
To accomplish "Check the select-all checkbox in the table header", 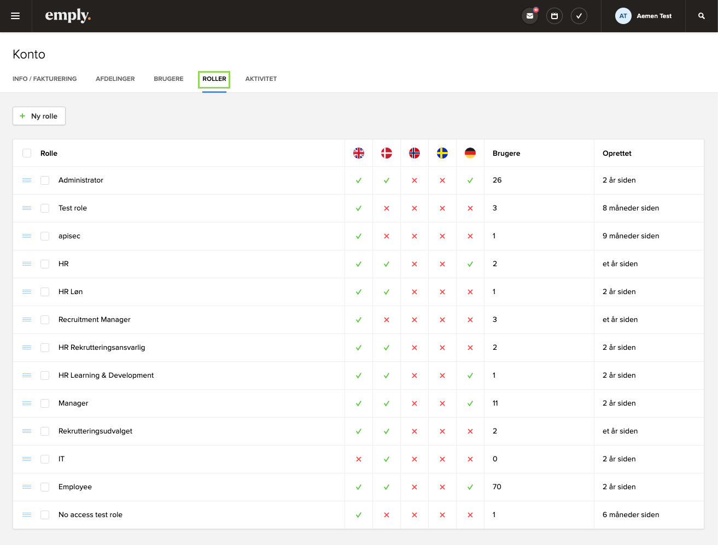I will tap(27, 153).
